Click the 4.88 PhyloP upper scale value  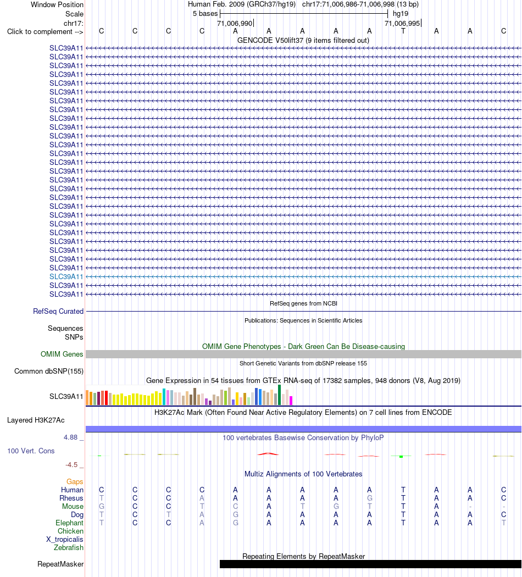[71, 437]
